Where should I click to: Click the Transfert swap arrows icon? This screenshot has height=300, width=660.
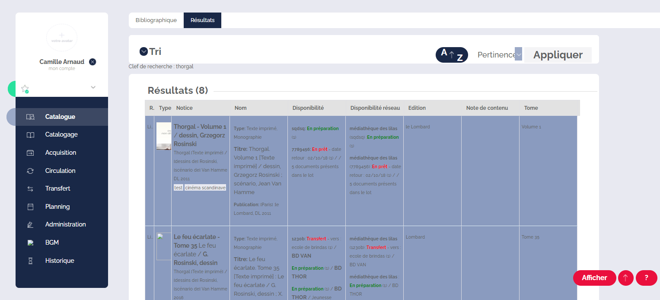(30, 188)
